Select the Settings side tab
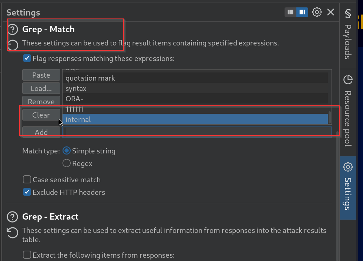The width and height of the screenshot is (363, 261). (347, 187)
